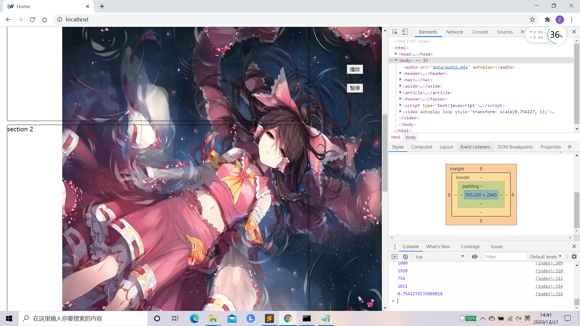The width and height of the screenshot is (580, 326).
Task: Open the Sources panel
Action: point(505,32)
